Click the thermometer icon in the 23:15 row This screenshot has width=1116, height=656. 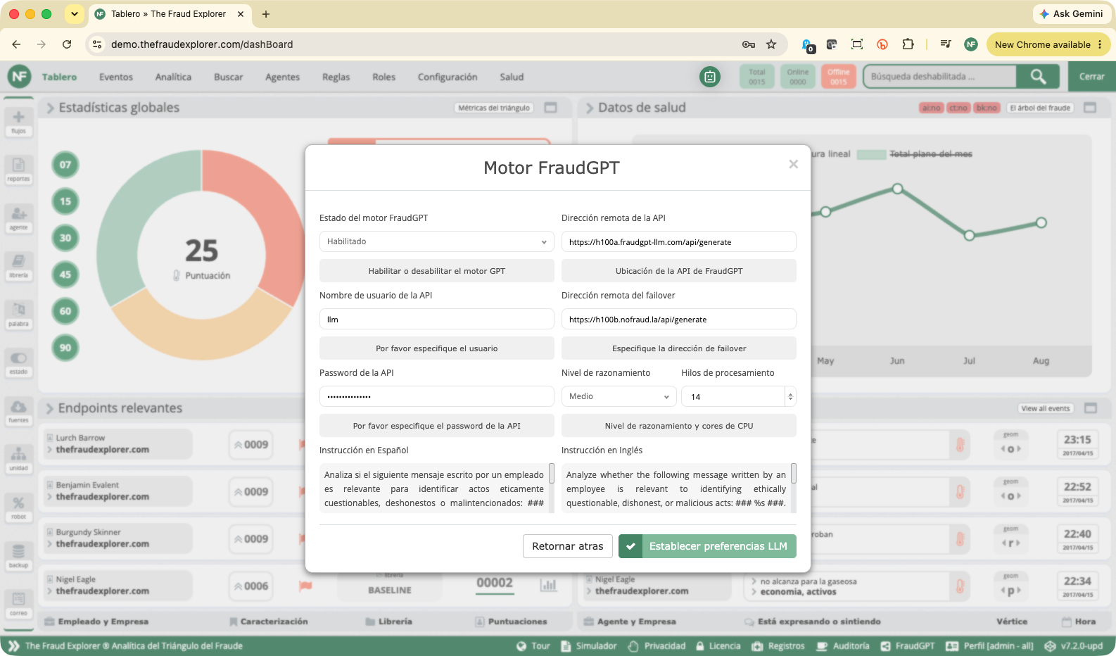tap(960, 445)
